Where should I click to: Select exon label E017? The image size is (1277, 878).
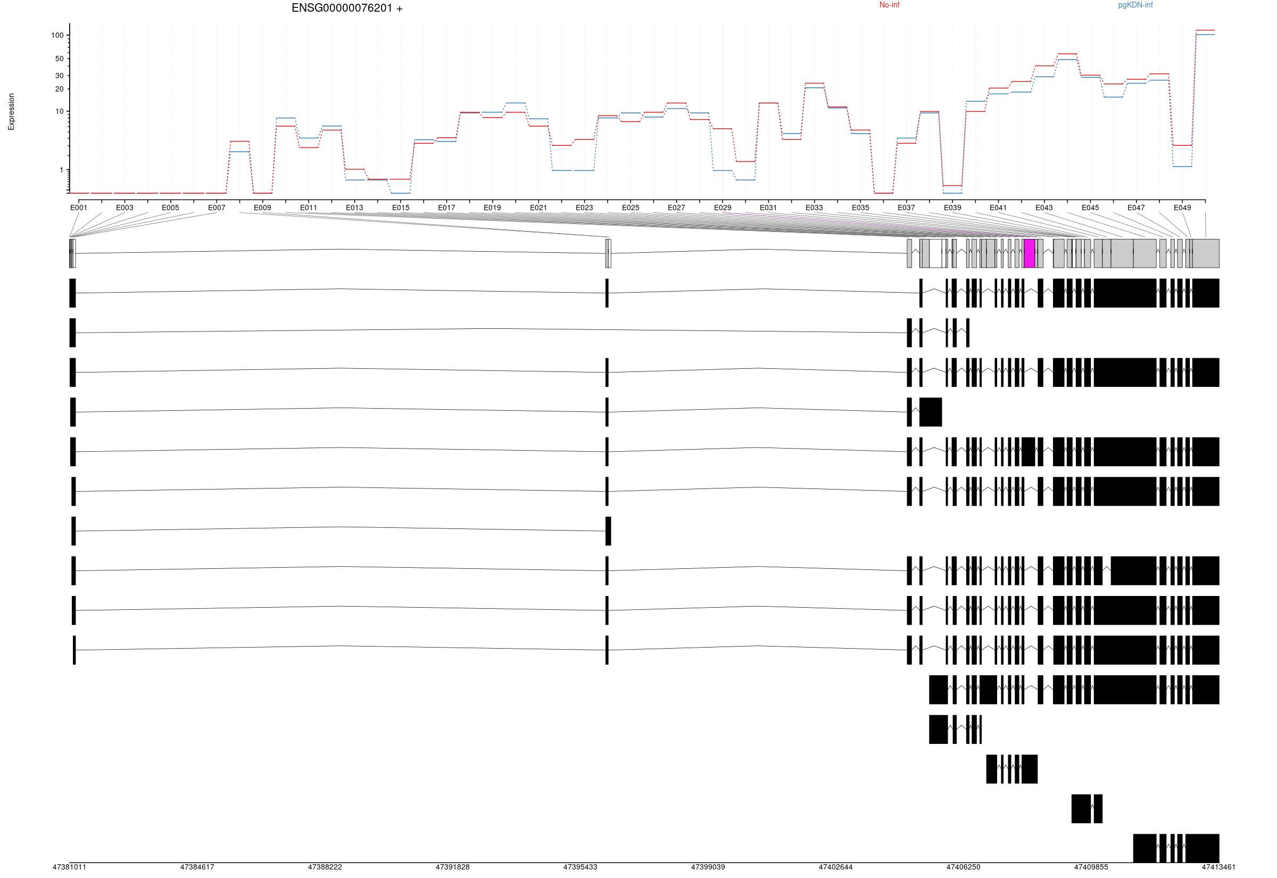click(446, 208)
